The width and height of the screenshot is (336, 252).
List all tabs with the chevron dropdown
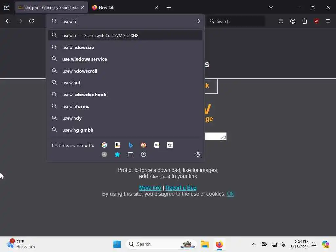[271, 7]
